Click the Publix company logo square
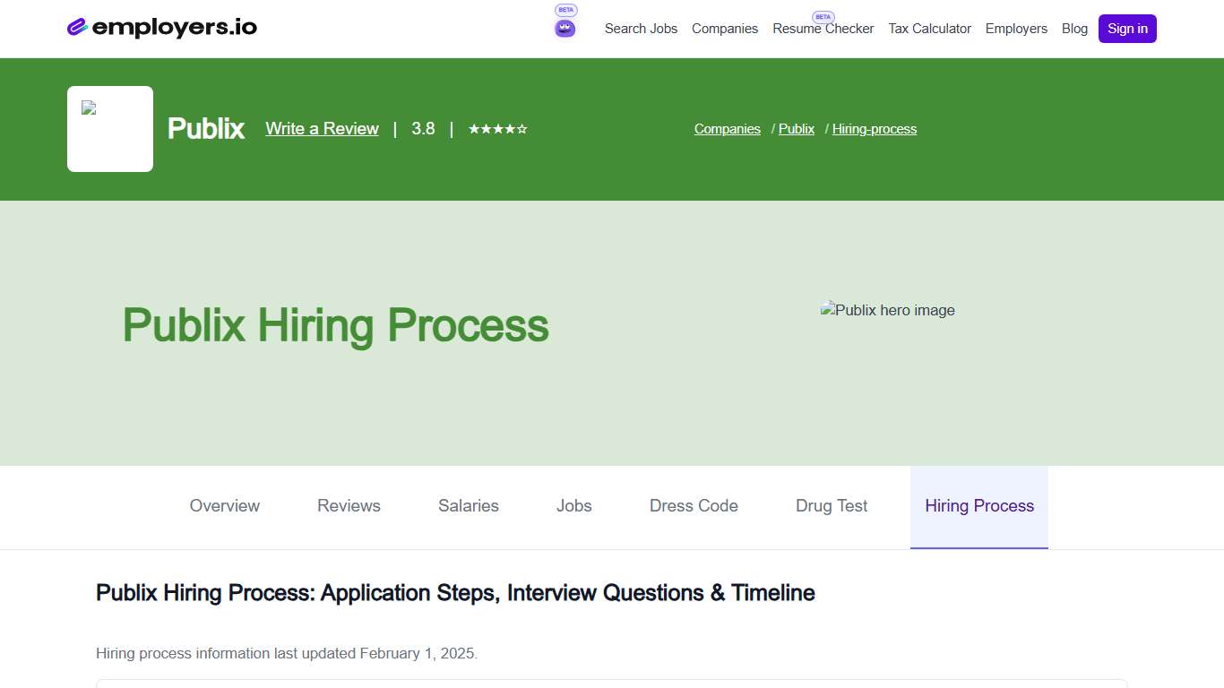Image resolution: width=1224 pixels, height=688 pixels. click(x=109, y=128)
